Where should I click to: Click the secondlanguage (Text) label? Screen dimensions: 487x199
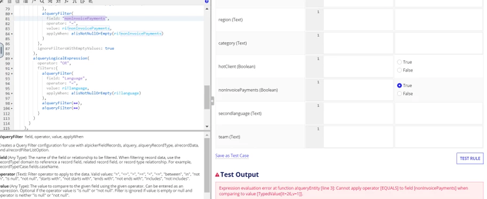click(240, 113)
